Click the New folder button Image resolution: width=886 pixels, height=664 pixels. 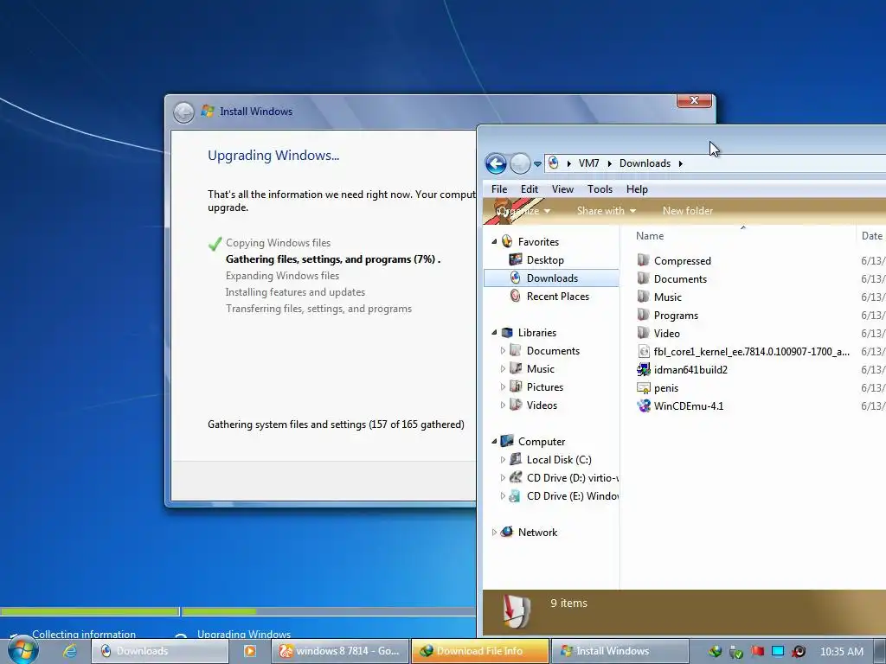click(x=688, y=211)
